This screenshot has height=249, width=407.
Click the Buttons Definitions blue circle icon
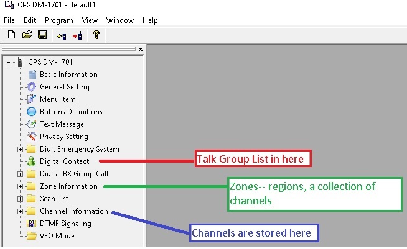tap(31, 112)
